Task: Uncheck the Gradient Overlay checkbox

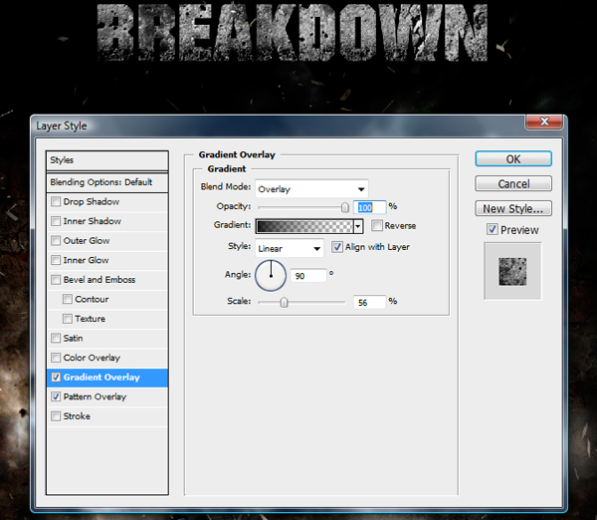Action: click(56, 377)
